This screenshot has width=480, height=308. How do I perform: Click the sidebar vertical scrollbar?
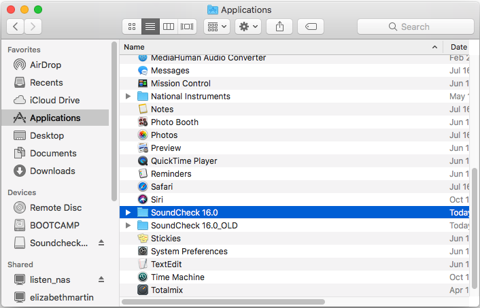pos(114,121)
